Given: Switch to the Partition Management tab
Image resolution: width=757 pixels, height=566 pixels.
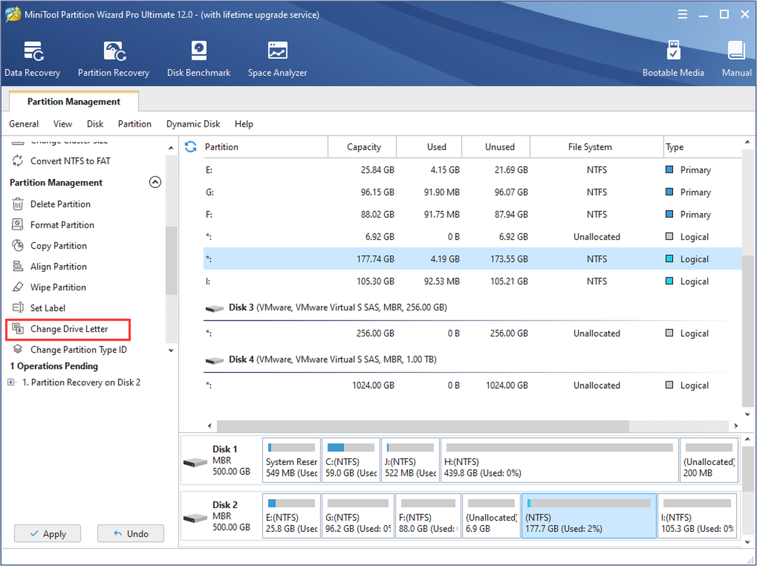Looking at the screenshot, I should click(x=74, y=102).
